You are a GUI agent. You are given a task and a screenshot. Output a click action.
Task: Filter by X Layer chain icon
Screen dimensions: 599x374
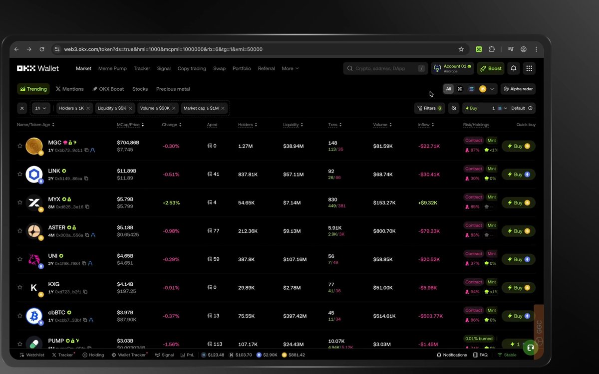(460, 89)
